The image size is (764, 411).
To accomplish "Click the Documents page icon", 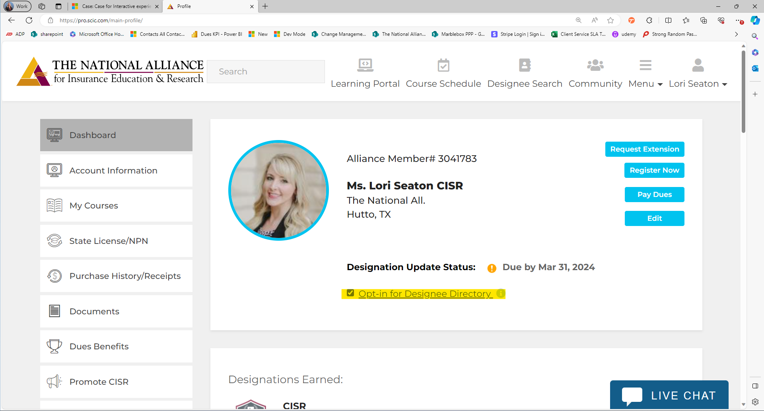I will click(54, 311).
